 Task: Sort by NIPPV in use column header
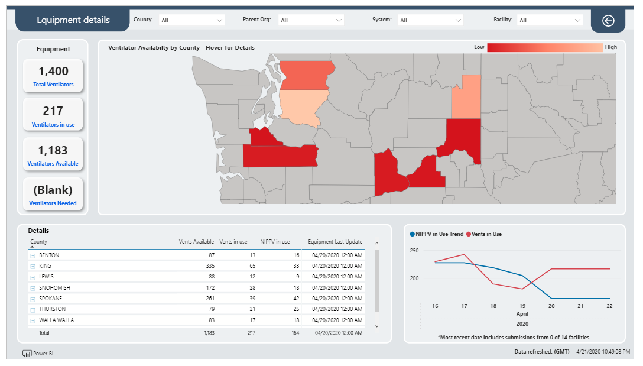tap(275, 242)
